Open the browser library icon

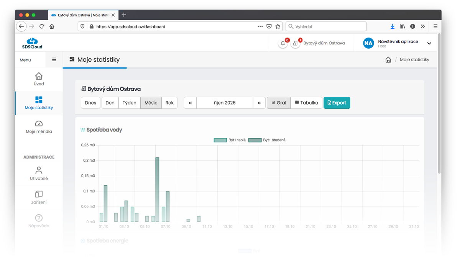pos(402,26)
